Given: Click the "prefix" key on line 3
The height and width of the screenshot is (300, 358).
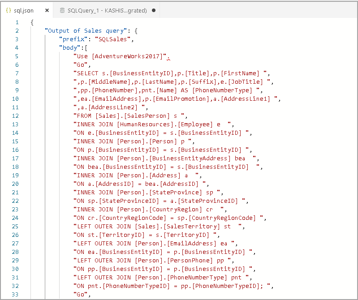Looking at the screenshot, I should pos(73,39).
